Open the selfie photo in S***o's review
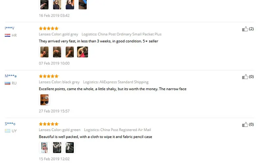 click(x=44, y=148)
